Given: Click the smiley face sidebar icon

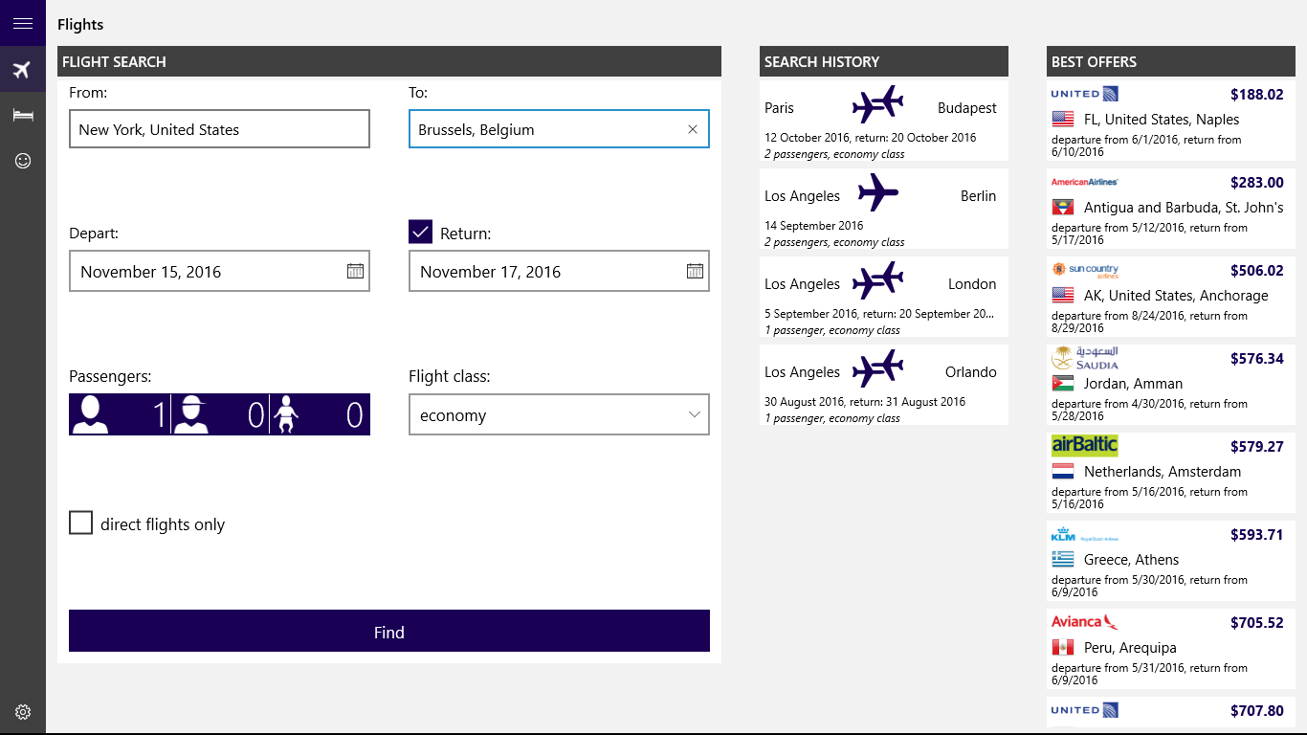Looking at the screenshot, I should coord(23,161).
